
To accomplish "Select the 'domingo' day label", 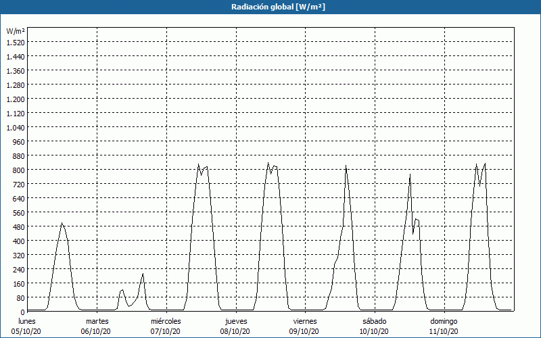I will tap(444, 321).
